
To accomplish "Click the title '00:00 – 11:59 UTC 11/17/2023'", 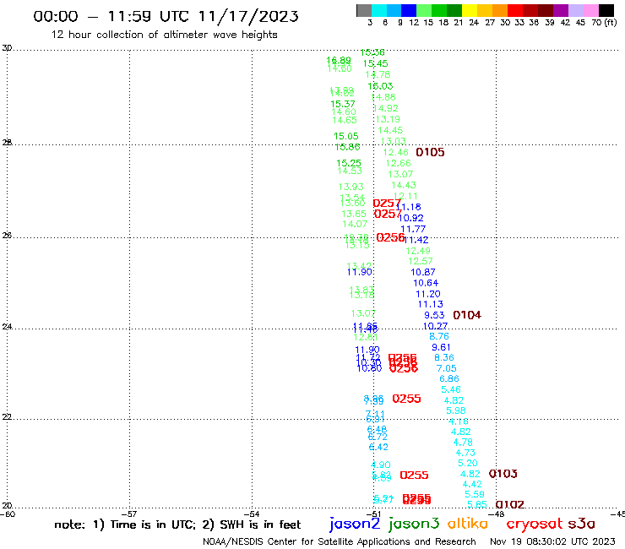I will pyautogui.click(x=166, y=16).
